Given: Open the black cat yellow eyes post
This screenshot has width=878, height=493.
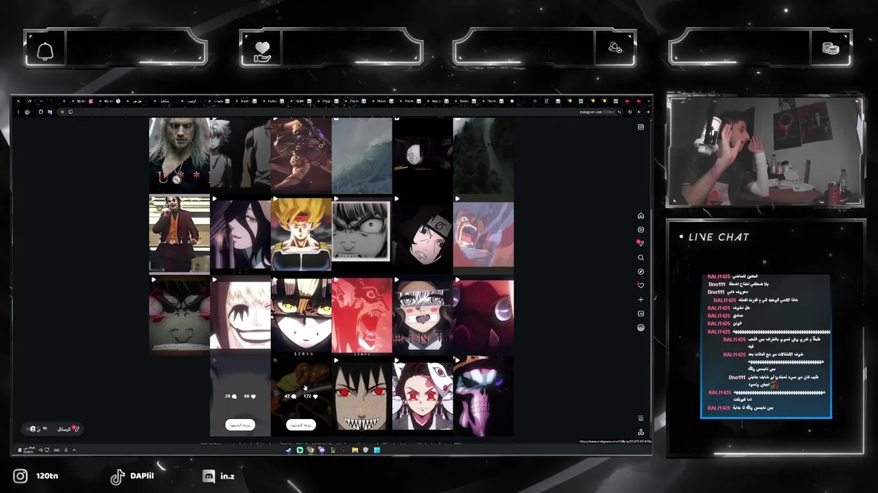Looking at the screenshot, I should coord(300,315).
